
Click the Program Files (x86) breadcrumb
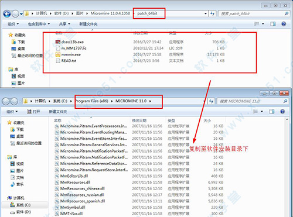[91, 101]
